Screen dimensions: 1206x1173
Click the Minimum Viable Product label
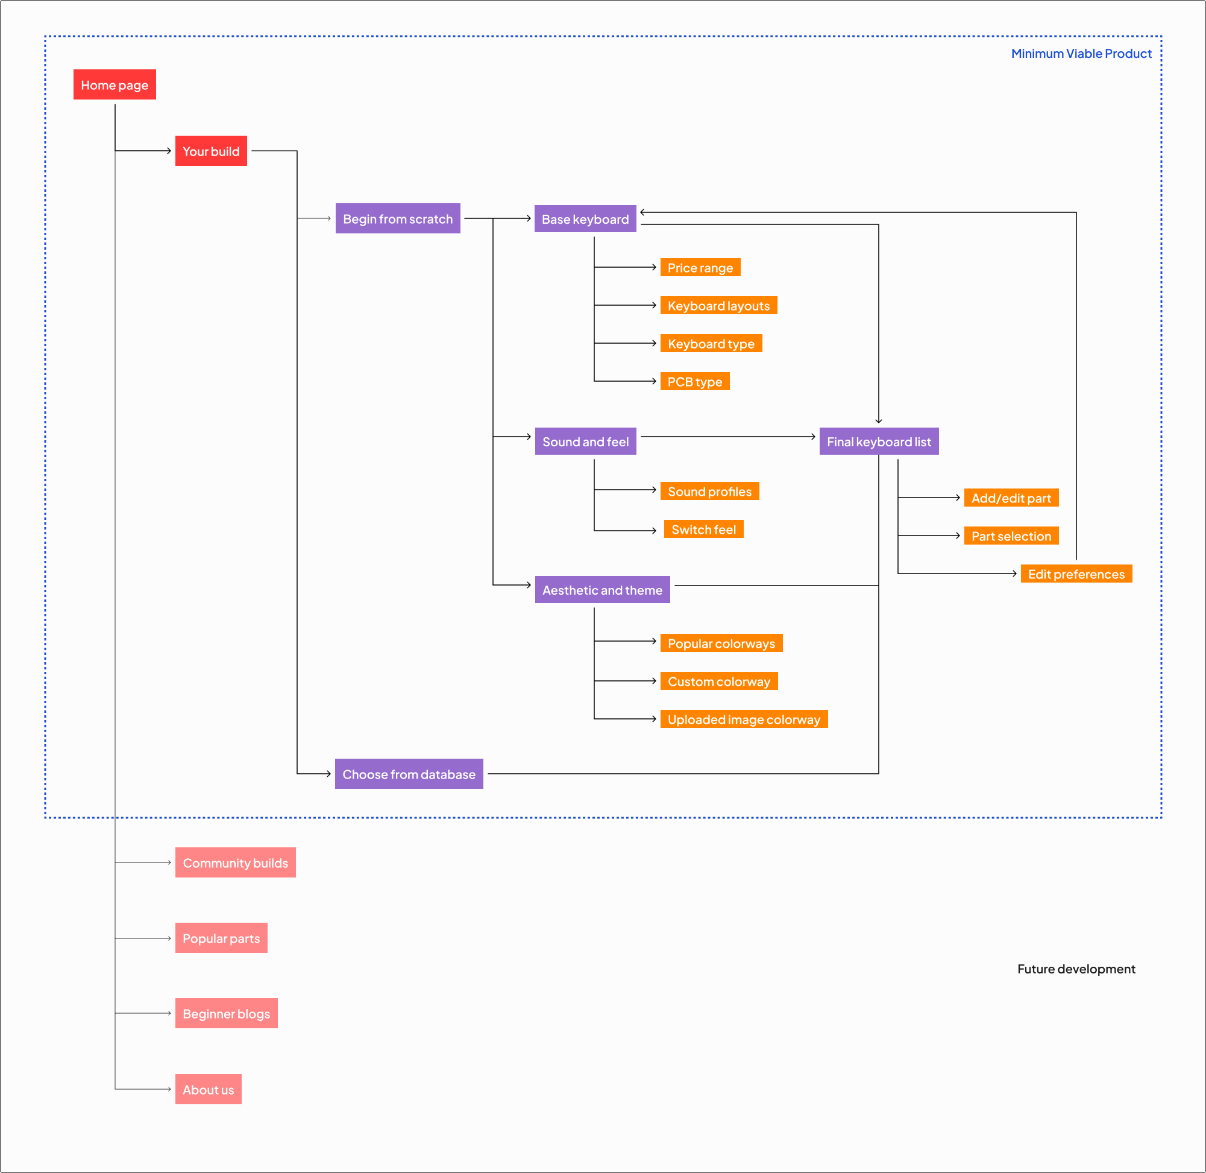[1081, 54]
